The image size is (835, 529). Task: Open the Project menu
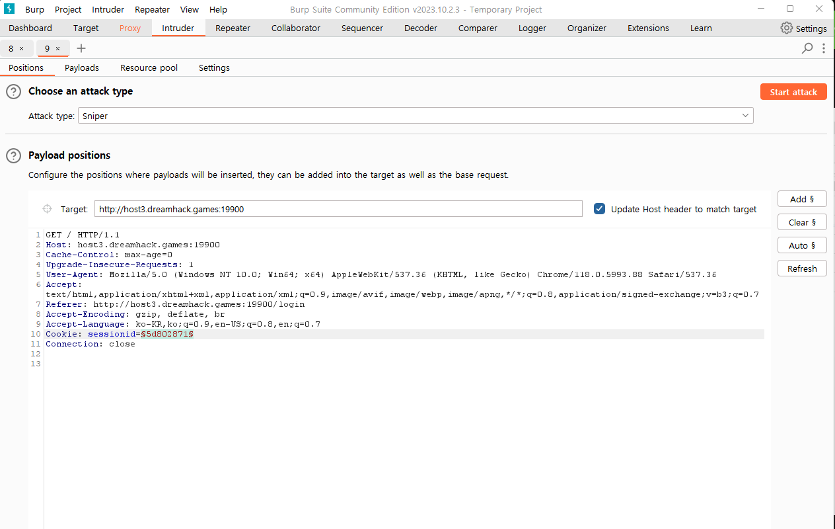(68, 9)
